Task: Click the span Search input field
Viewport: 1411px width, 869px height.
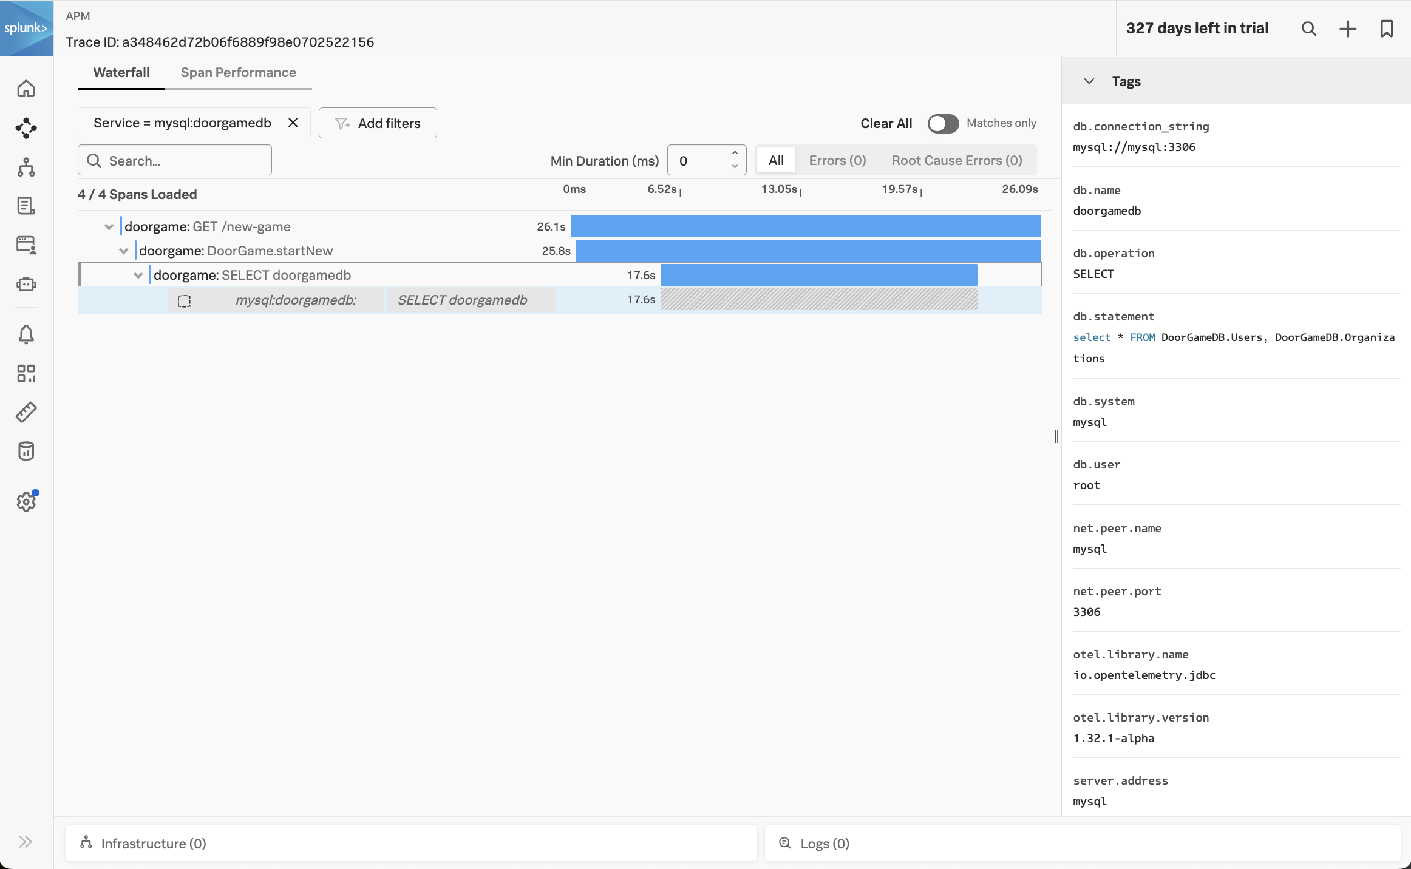Action: 182,161
